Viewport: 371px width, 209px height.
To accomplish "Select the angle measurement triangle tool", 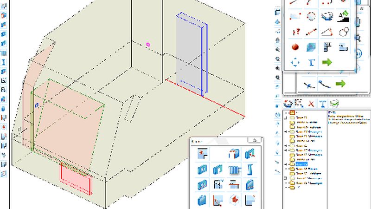I will click(x=327, y=32).
